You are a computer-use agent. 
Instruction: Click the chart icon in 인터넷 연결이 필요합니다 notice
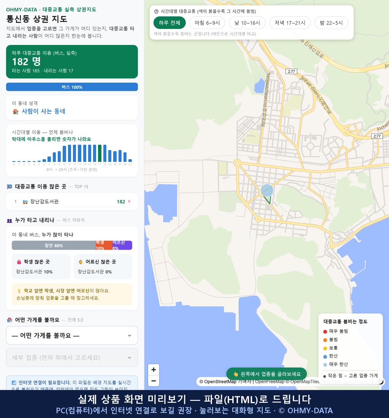coord(14,383)
